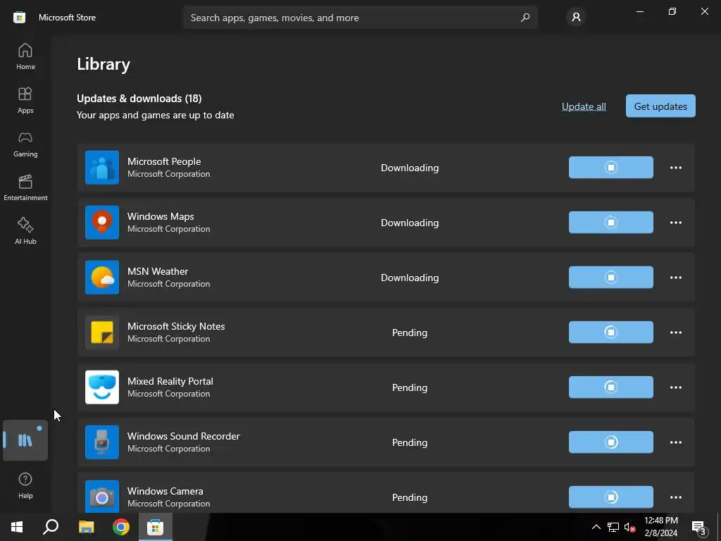Open the user account profile icon

tap(576, 18)
